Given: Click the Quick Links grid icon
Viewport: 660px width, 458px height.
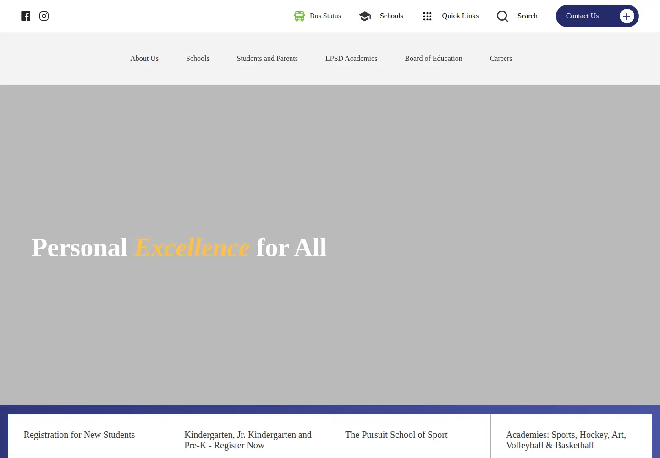Looking at the screenshot, I should (427, 16).
